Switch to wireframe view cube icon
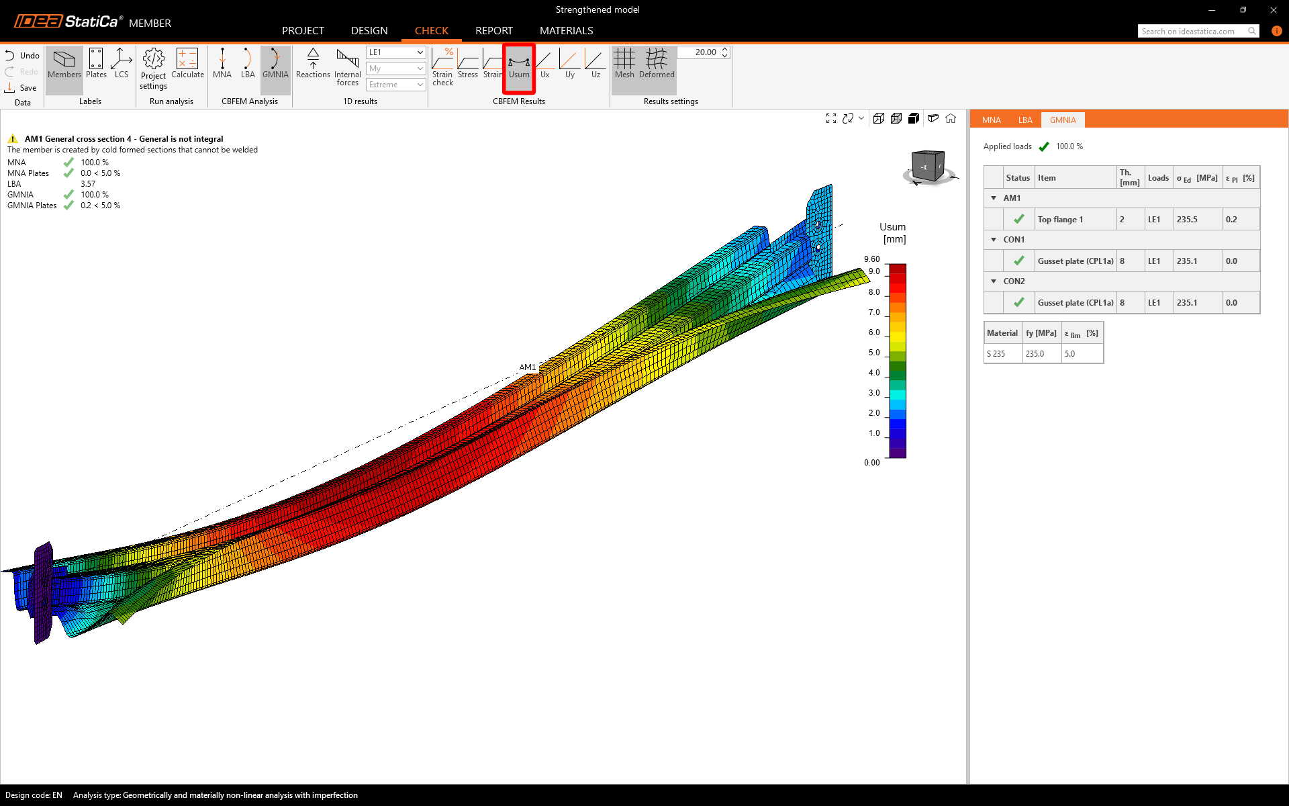The image size is (1289, 806). tap(878, 118)
